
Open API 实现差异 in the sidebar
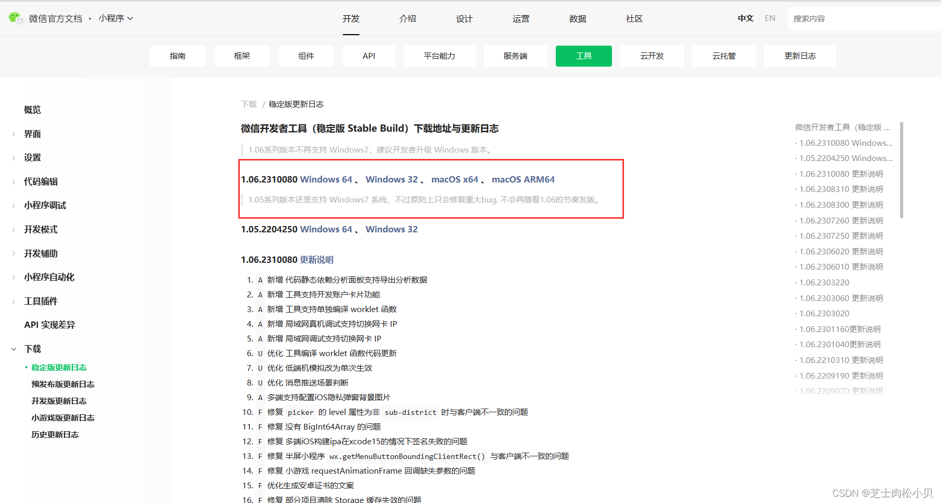pos(49,325)
